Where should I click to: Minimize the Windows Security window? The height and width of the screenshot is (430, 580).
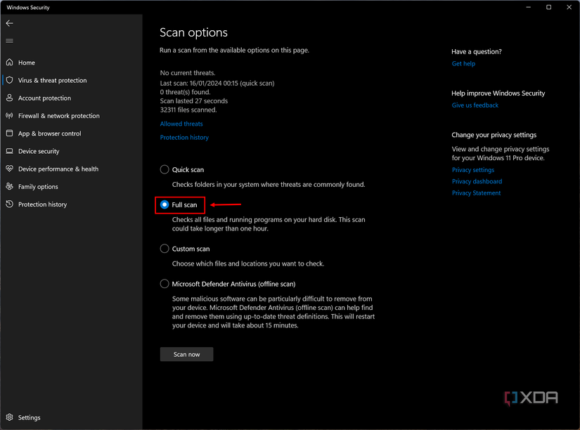coord(529,8)
